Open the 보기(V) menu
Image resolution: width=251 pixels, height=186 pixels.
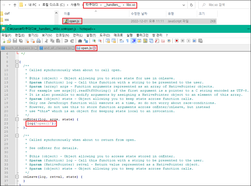tap(47, 35)
